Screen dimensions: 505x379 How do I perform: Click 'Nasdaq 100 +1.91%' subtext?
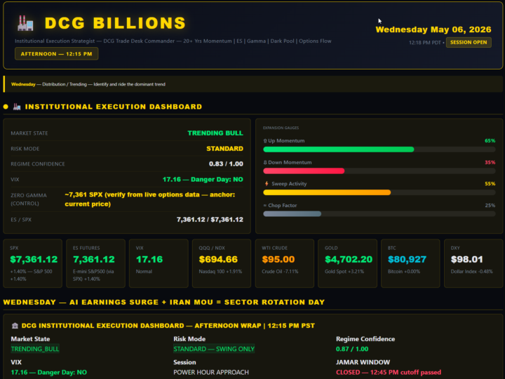tap(220, 272)
